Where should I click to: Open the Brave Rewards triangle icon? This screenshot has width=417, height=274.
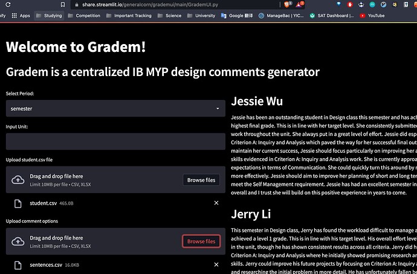[299, 4]
